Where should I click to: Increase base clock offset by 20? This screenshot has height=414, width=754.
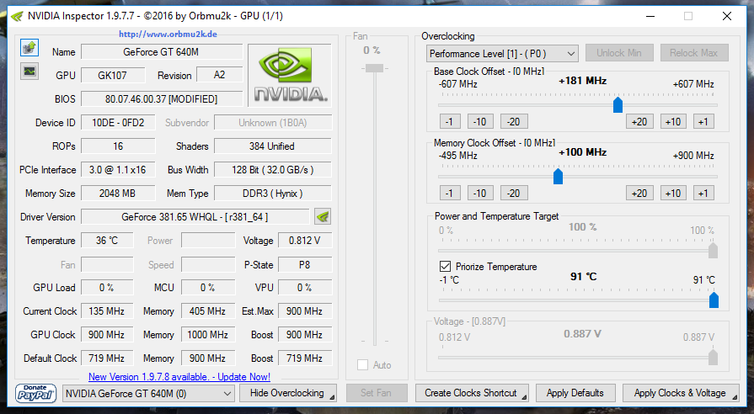point(639,121)
